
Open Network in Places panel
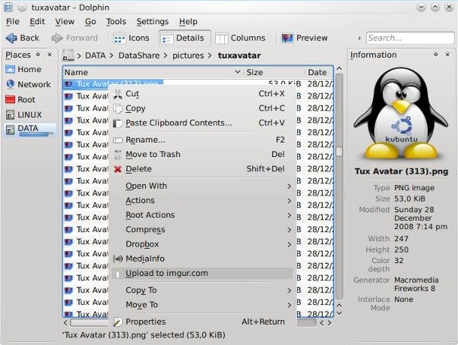point(29,84)
